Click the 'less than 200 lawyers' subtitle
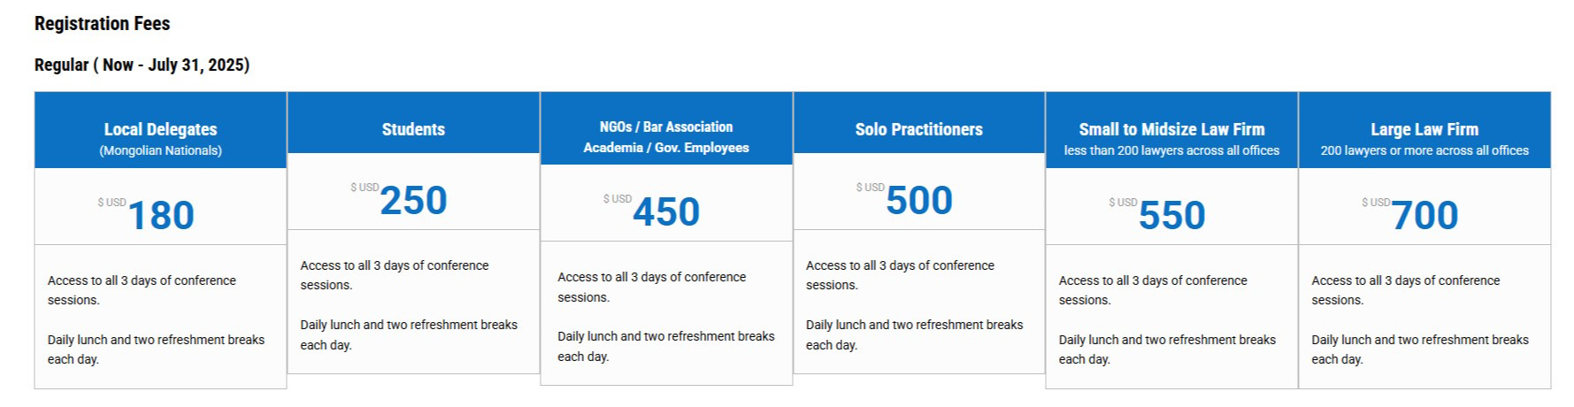1574x407 pixels. point(1171,150)
